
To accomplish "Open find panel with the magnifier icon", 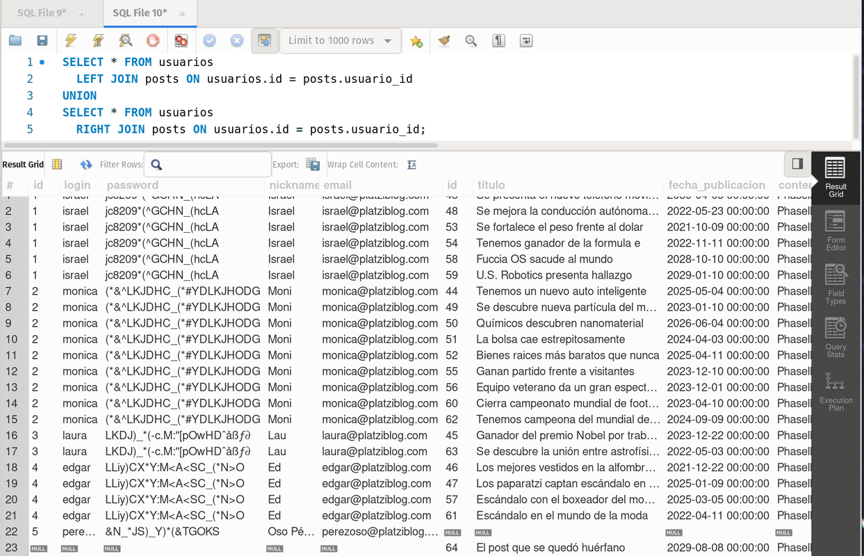I will [471, 41].
